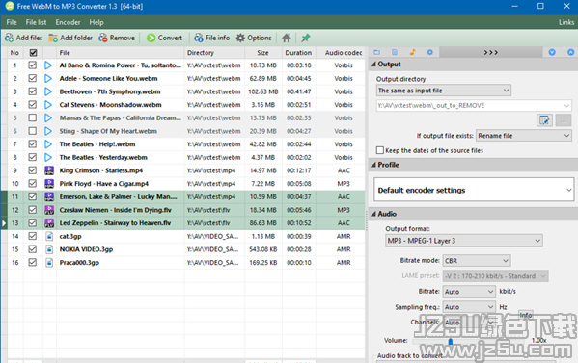Check the Sting - Shape Of My Heart checkbox

pos(33,131)
